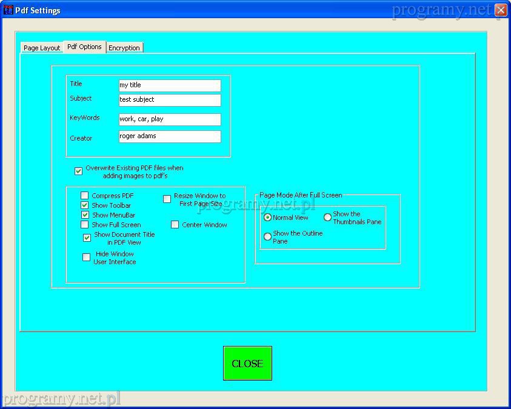Uncheck Show Document Title in PDF View
This screenshot has height=409, width=511.
point(87,238)
